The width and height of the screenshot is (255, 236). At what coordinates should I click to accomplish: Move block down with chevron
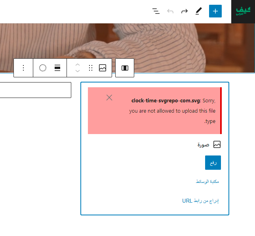click(x=78, y=71)
